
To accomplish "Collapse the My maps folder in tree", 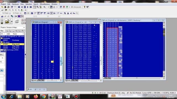I will [x=2, y=42].
